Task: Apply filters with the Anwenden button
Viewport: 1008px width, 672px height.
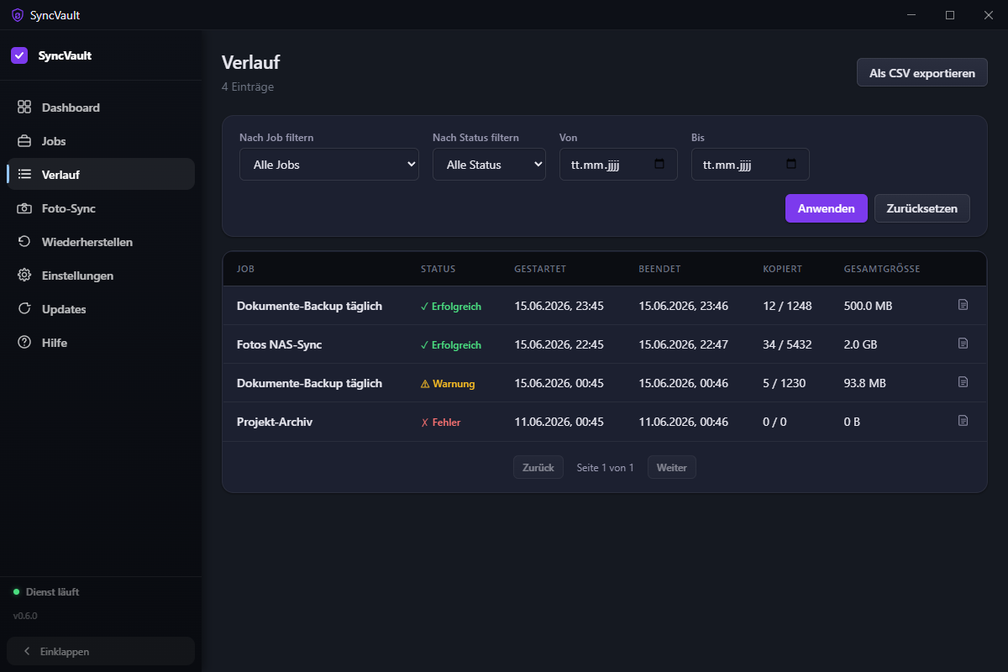Action: tap(827, 208)
